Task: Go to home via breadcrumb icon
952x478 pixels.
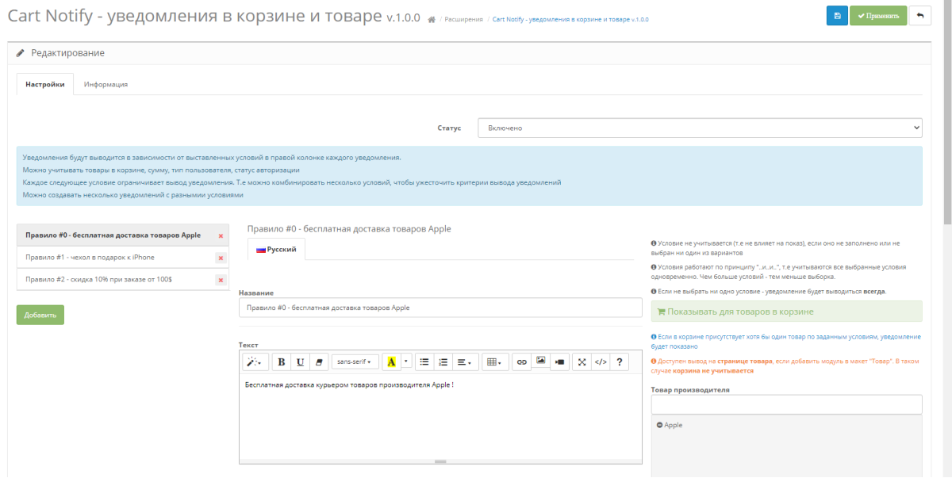Action: tap(431, 19)
